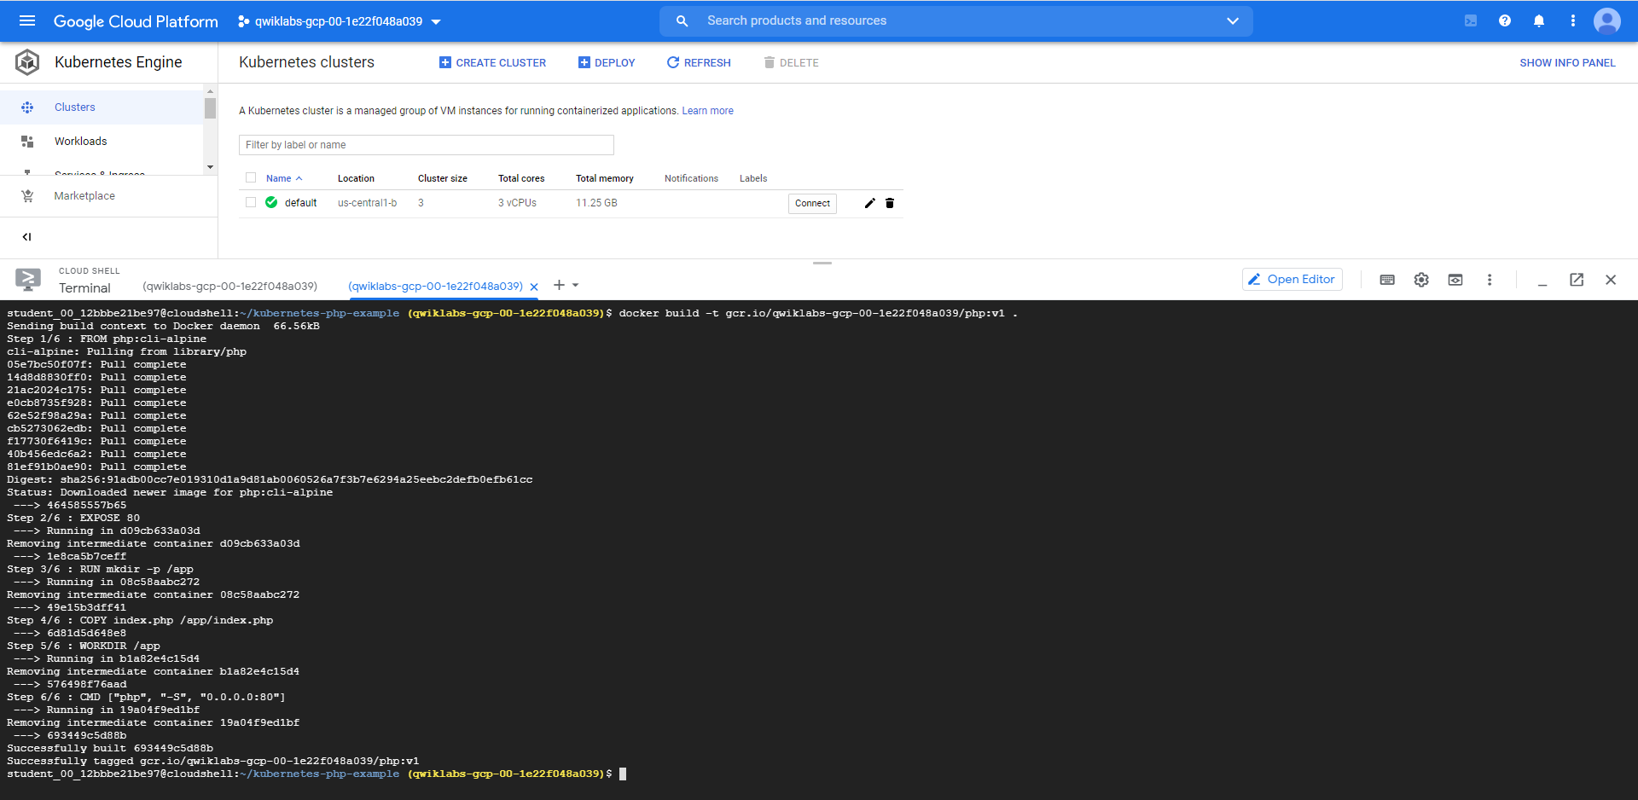The width and height of the screenshot is (1638, 800).
Task: Open Cloud Shell in a new window
Action: point(1577,280)
